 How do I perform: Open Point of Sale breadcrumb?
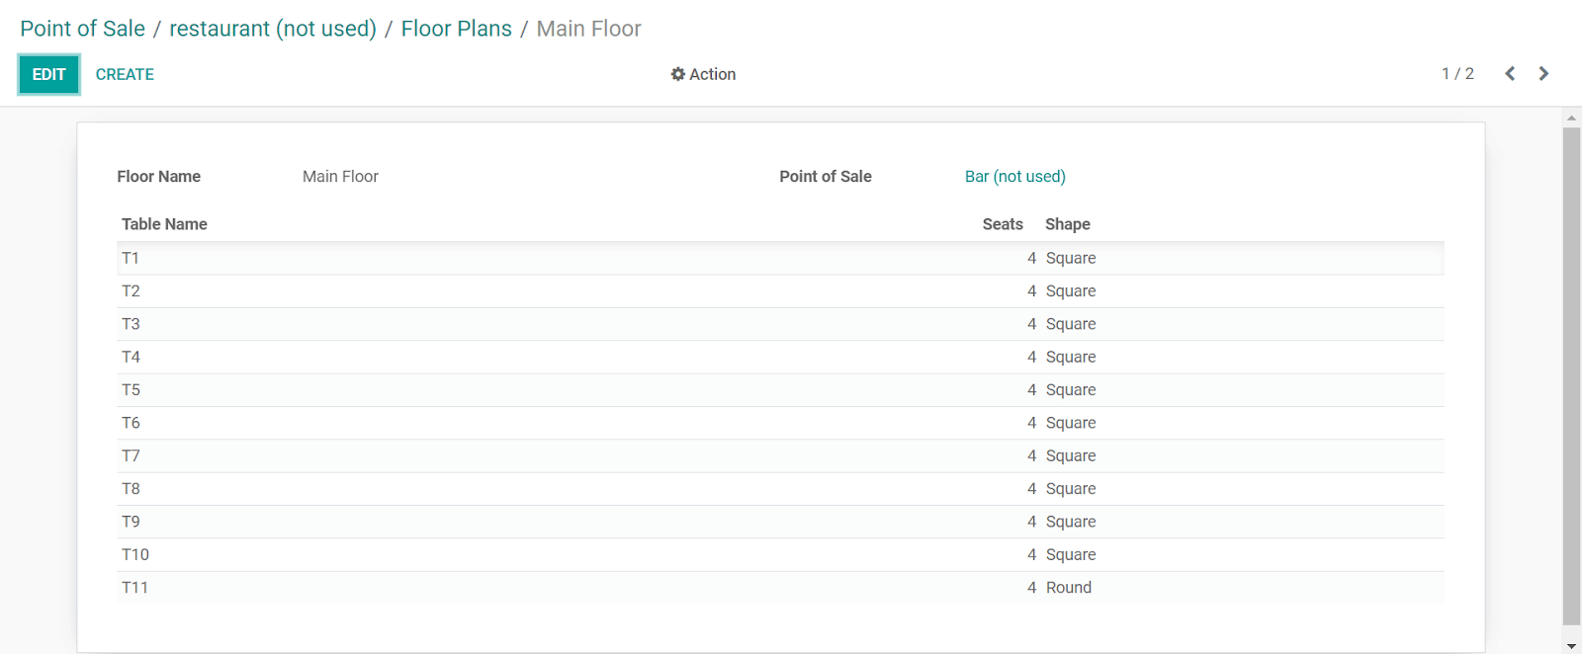pyautogui.click(x=82, y=29)
